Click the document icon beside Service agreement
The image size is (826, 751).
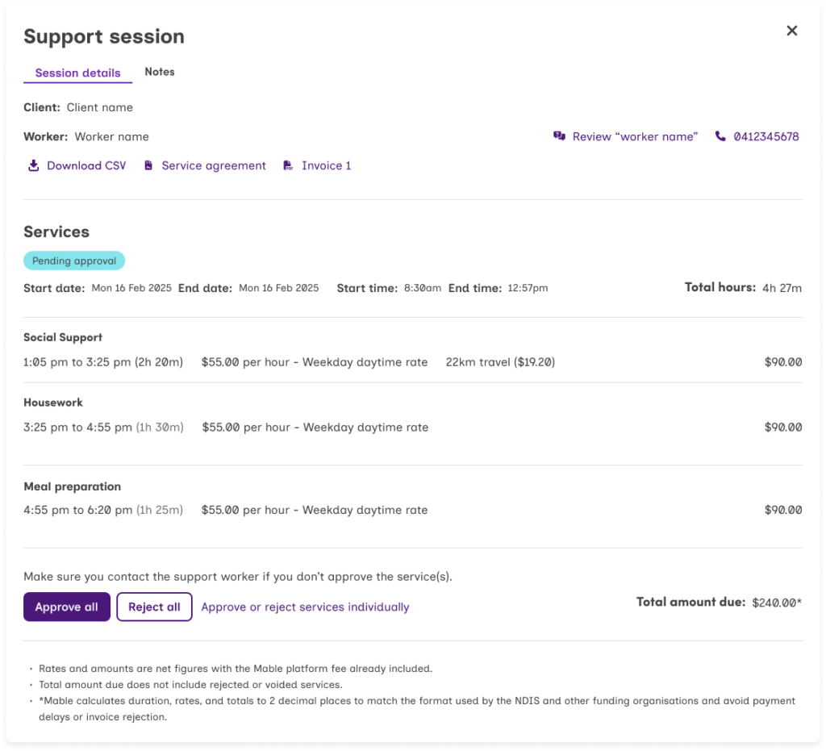[x=148, y=165]
